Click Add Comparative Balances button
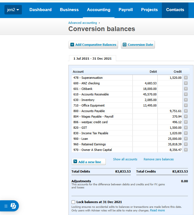The width and height of the screenshot is (194, 215). 93,45
